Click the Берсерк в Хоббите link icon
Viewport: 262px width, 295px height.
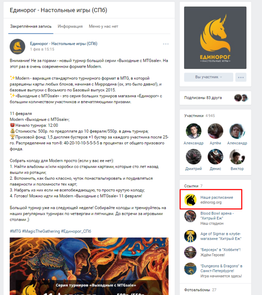point(190,252)
